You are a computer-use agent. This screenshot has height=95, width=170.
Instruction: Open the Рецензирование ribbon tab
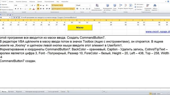[x=49, y=2]
